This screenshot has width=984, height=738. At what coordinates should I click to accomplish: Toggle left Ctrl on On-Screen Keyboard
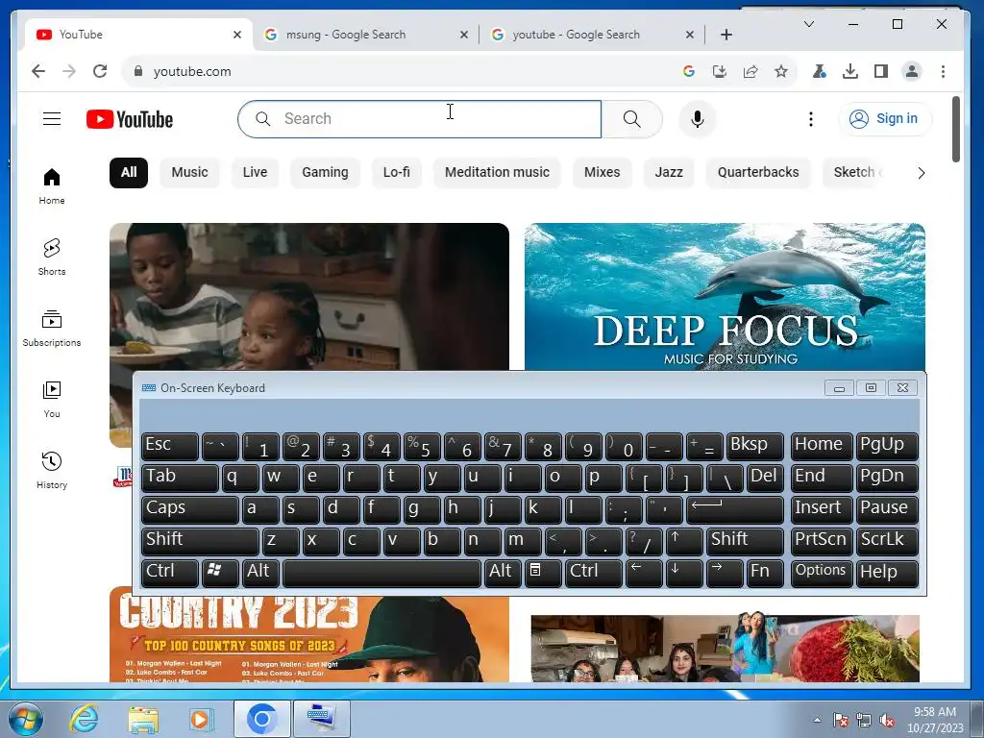tap(170, 573)
